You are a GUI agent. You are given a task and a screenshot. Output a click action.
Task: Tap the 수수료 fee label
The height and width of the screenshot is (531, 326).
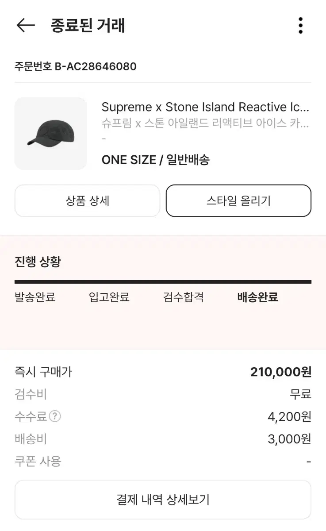31,416
